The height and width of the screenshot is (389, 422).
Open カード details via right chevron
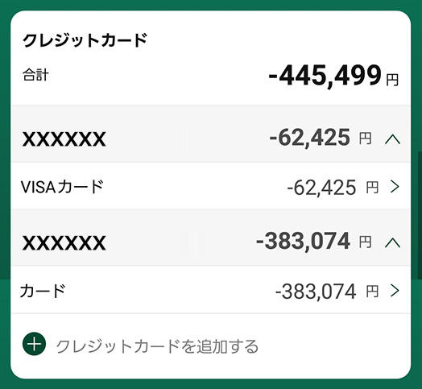coord(395,291)
